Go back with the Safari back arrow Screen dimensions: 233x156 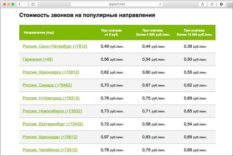20,4
